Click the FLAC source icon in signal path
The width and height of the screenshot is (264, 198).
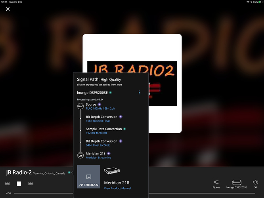(80, 106)
